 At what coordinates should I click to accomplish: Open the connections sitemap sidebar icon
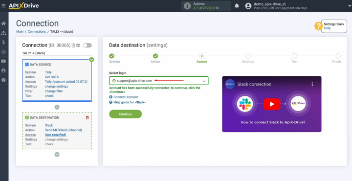click(x=3, y=33)
